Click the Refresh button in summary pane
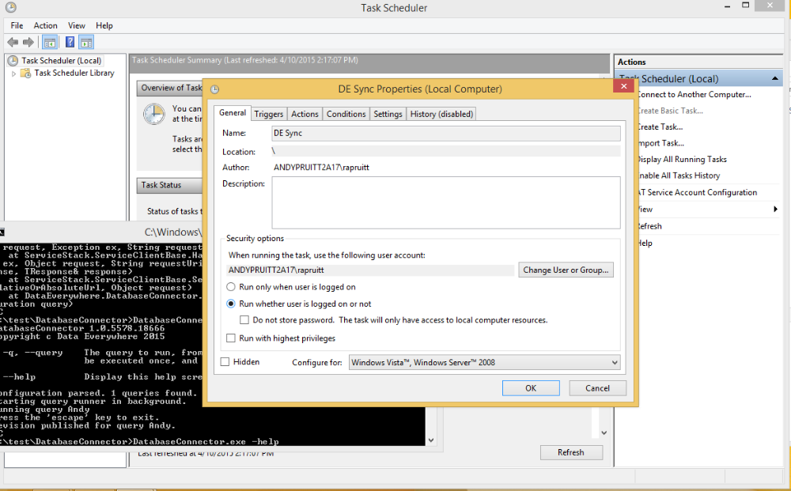Image resolution: width=791 pixels, height=491 pixels. pos(571,452)
